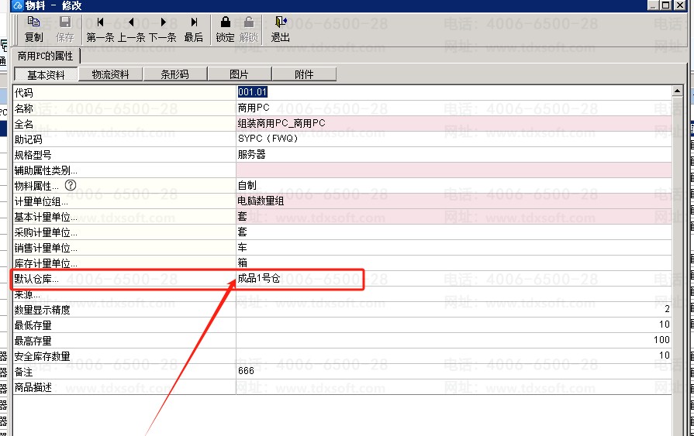
Task: Select the 规格型号 field with 服务器
Action: 454,155
